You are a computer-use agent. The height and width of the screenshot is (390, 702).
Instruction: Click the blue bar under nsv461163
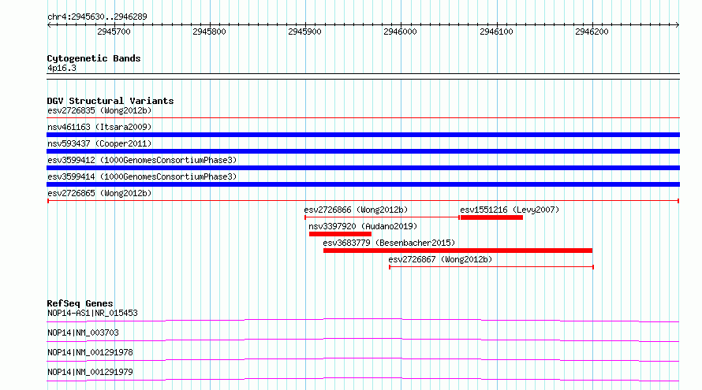[x=363, y=135]
